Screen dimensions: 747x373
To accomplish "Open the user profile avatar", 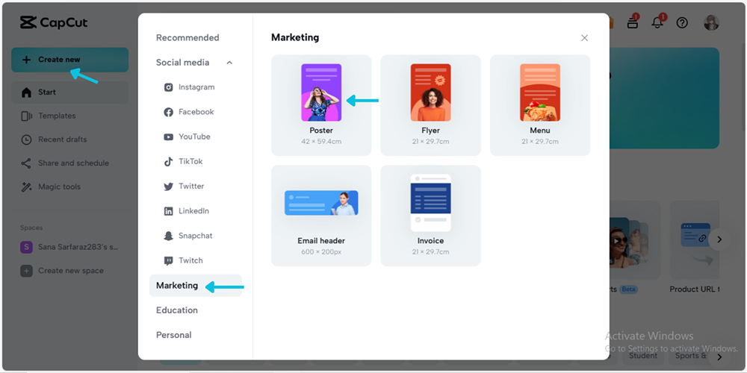I will [x=711, y=22].
